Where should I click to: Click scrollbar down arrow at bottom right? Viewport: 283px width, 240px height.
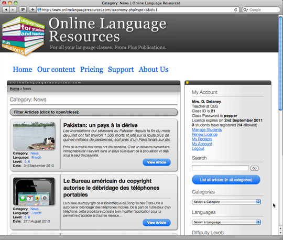[280, 233]
